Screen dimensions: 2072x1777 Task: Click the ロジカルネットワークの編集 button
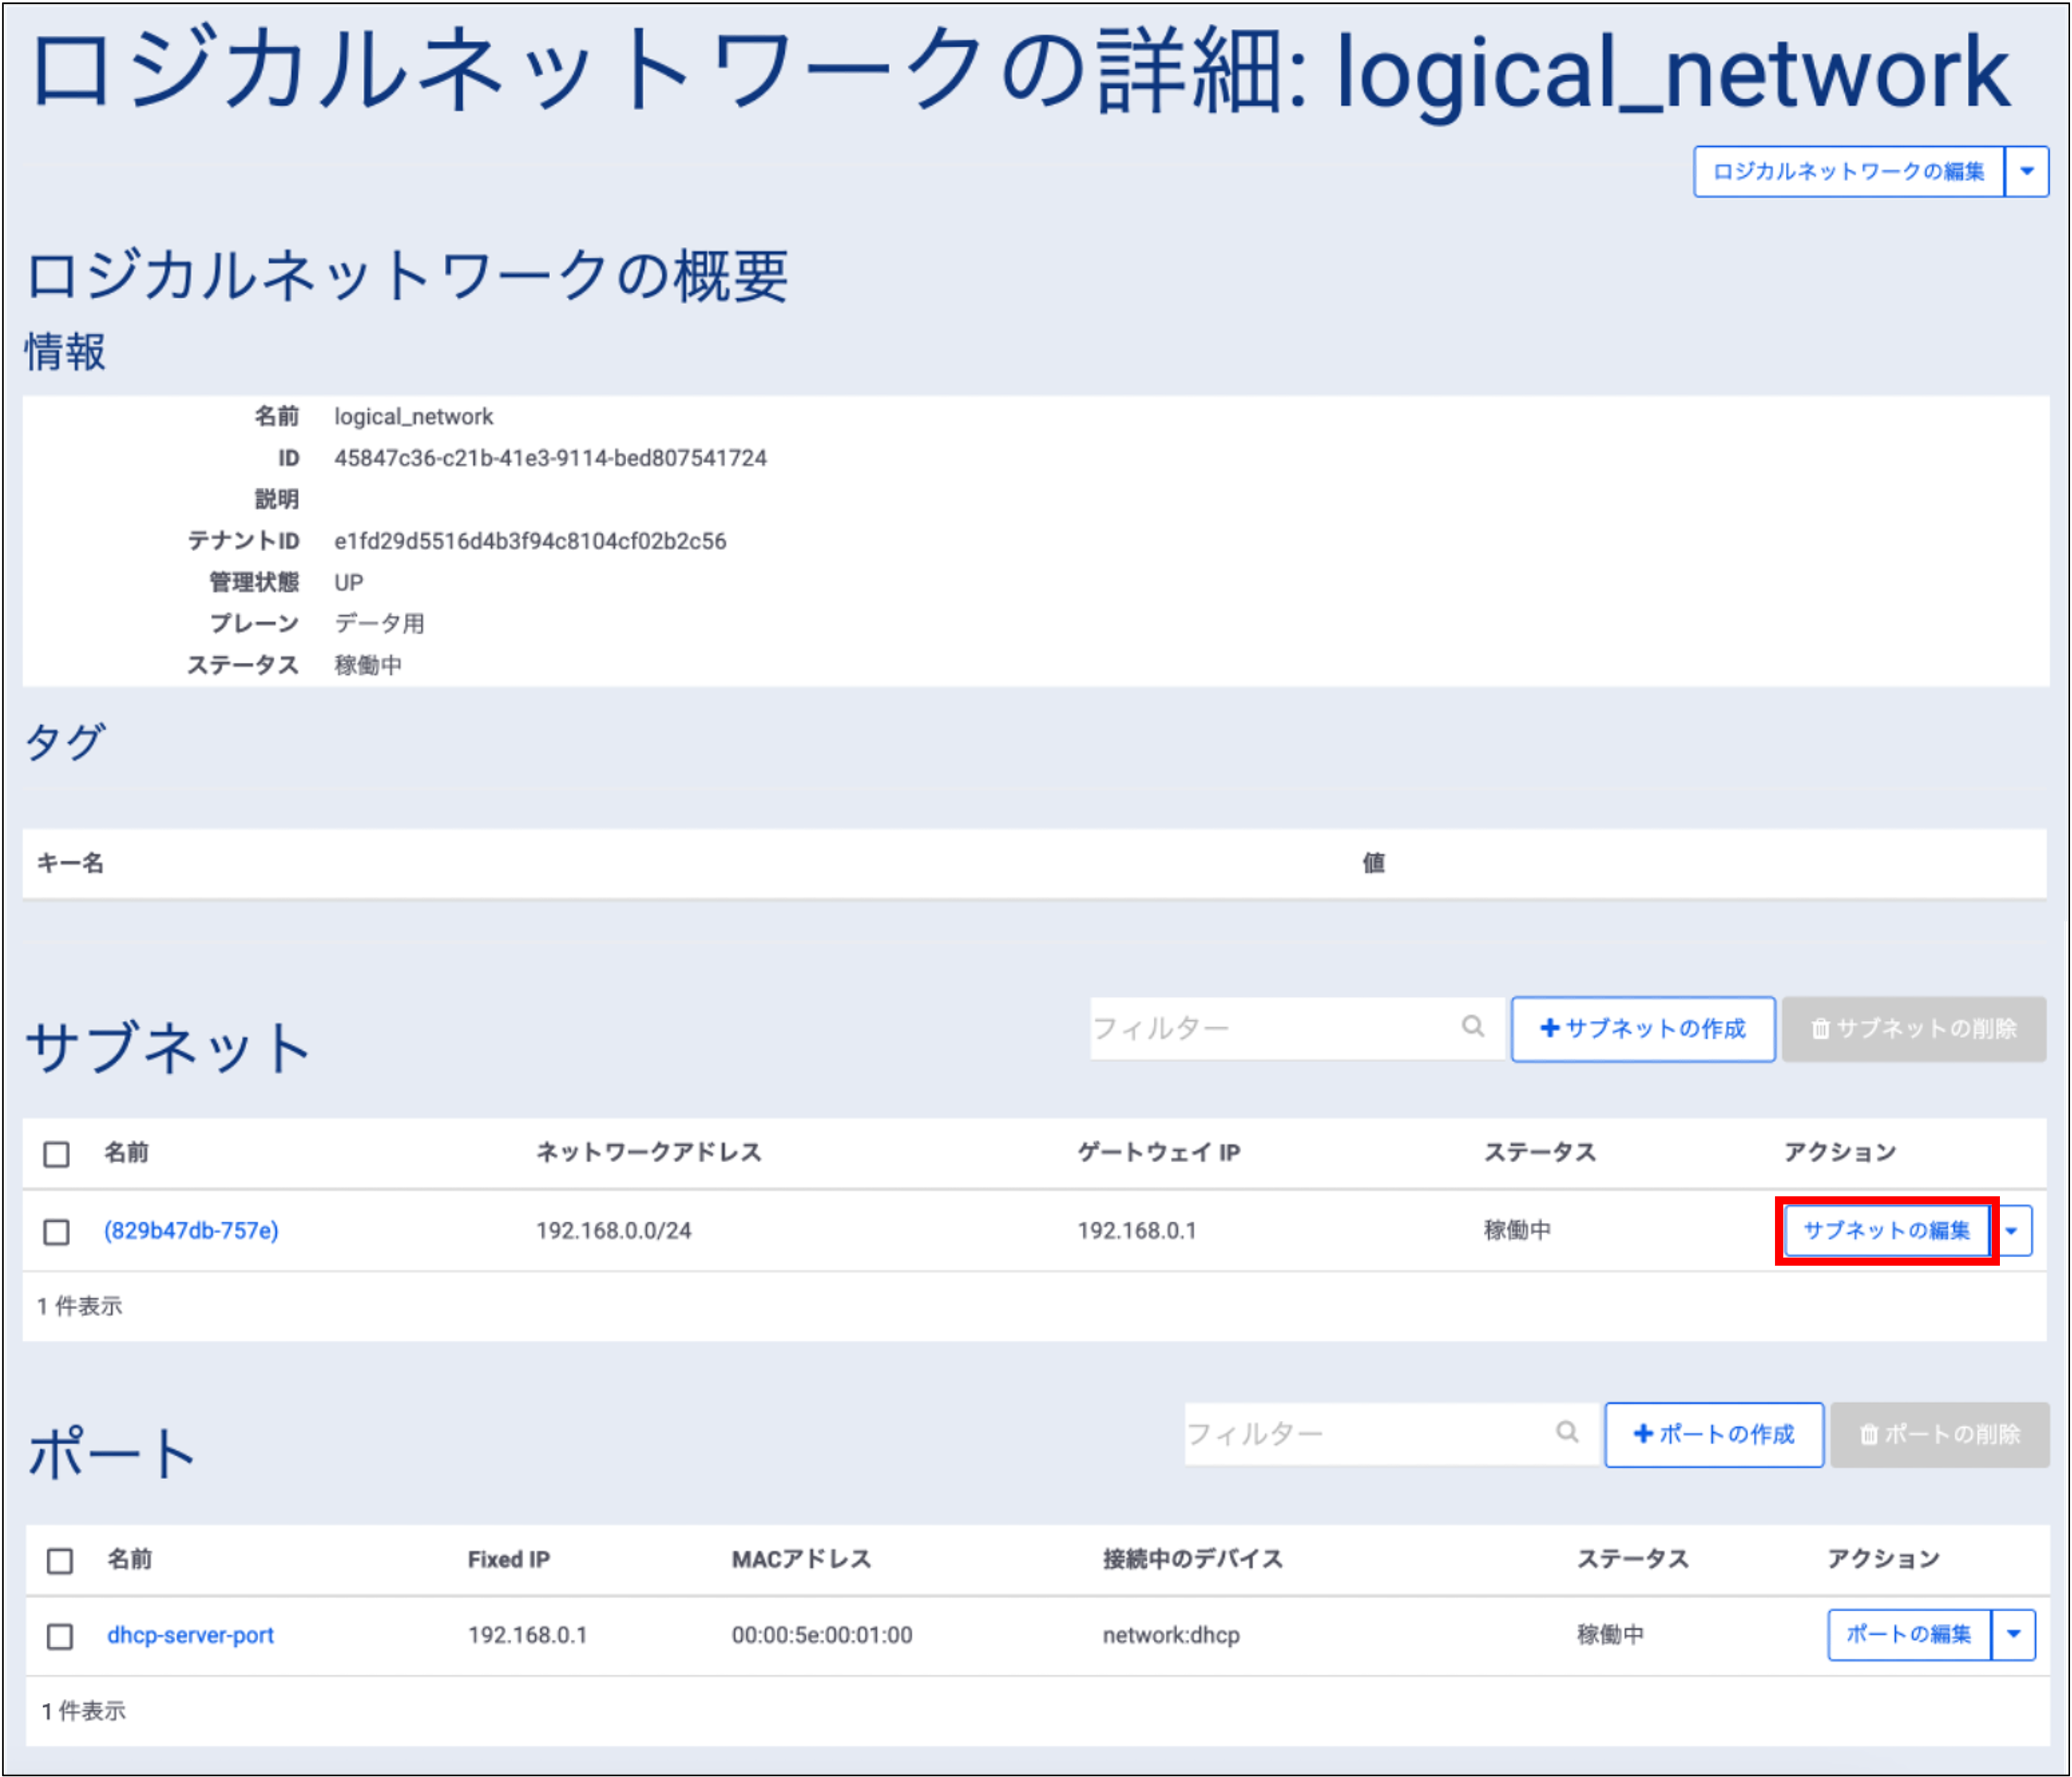[1848, 172]
